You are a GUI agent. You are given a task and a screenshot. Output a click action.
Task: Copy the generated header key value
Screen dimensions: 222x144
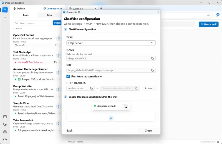pyautogui.click(x=136, y=88)
